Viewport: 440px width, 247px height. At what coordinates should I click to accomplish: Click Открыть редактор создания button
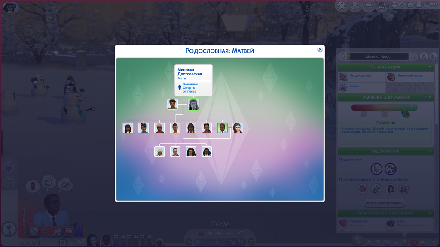[x=385, y=203]
